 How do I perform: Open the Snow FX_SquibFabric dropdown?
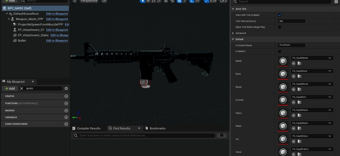[312, 149]
